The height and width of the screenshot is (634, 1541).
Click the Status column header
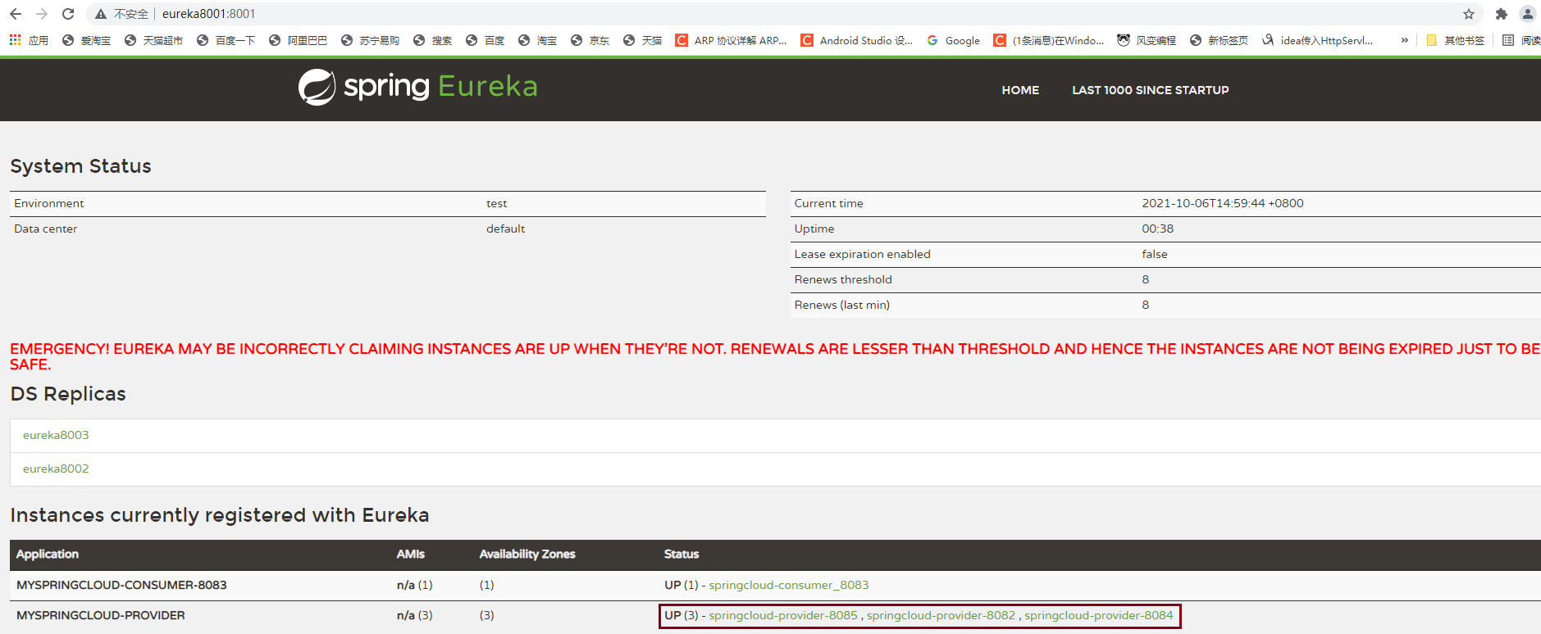tap(682, 555)
